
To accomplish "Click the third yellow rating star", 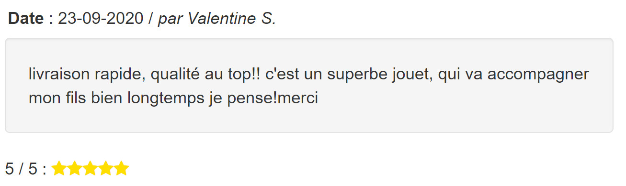I will point(91,168).
